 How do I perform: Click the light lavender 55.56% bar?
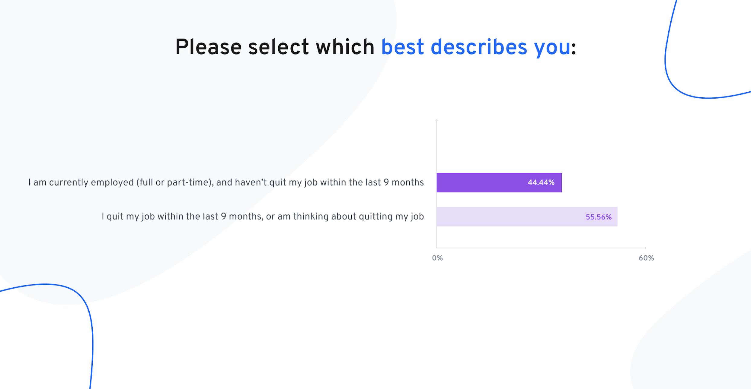click(x=527, y=217)
